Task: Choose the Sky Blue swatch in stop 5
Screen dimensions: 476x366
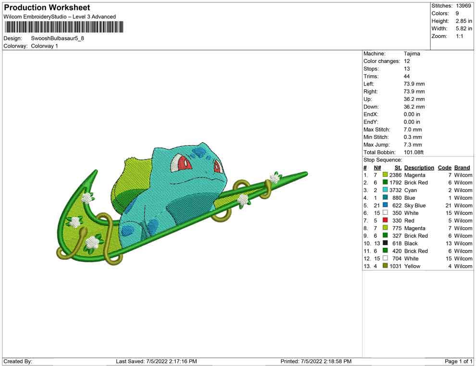Action: point(385,206)
